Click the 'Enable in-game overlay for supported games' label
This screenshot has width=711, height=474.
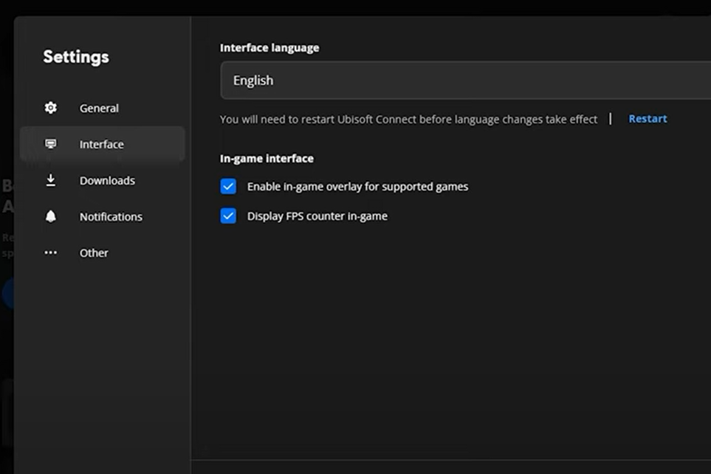[357, 187]
